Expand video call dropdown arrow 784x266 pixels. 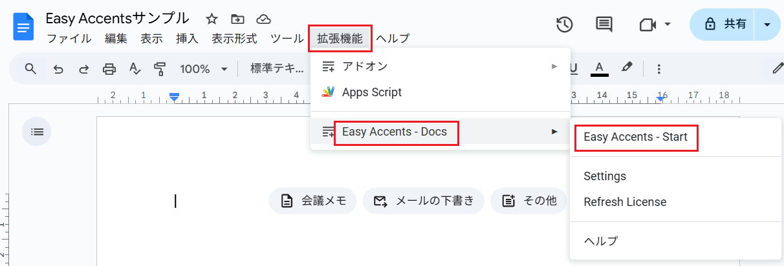668,25
